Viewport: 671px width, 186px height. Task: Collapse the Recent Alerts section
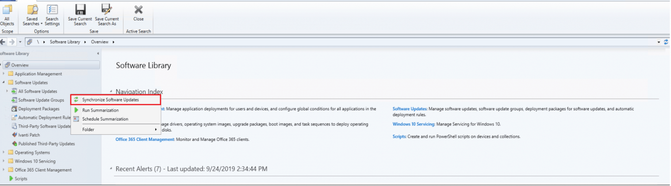111,169
